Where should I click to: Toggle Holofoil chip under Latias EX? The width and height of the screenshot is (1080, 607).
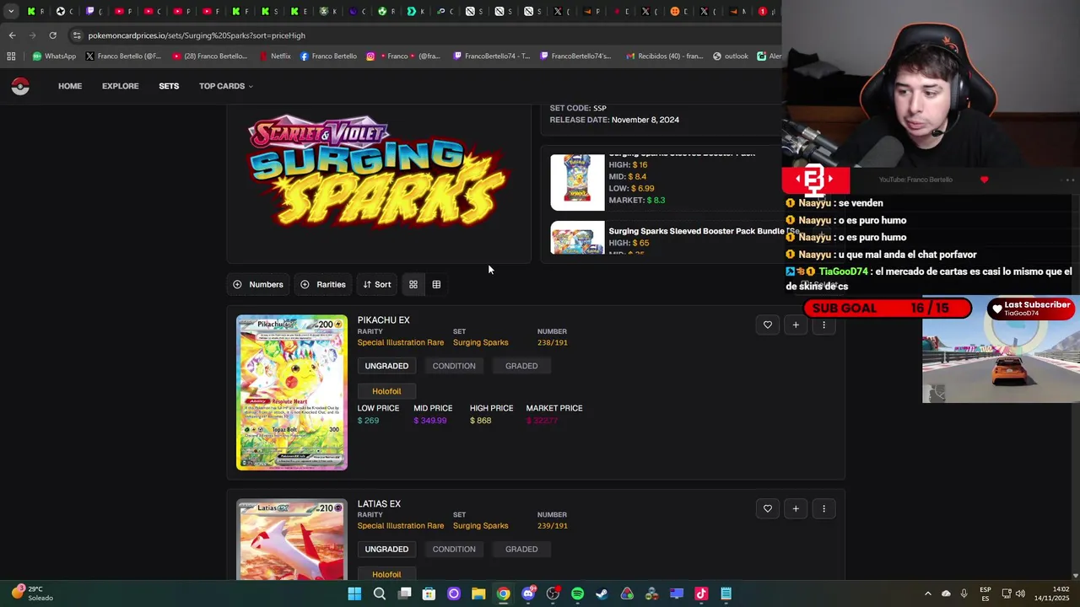[386, 574]
